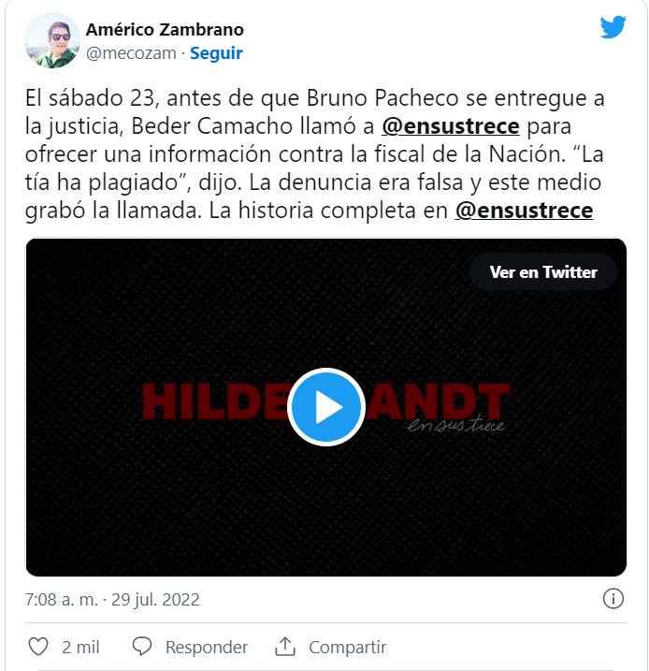Viewport: 649px width, 671px height.
Task: Follow the account with Seguir
Action: (216, 53)
